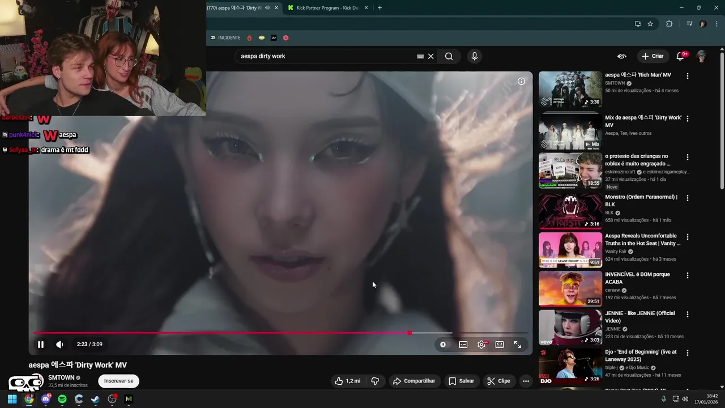Open options for Djo 'End of Beginning'
Viewport: 725px width, 408px height.
tap(688, 353)
